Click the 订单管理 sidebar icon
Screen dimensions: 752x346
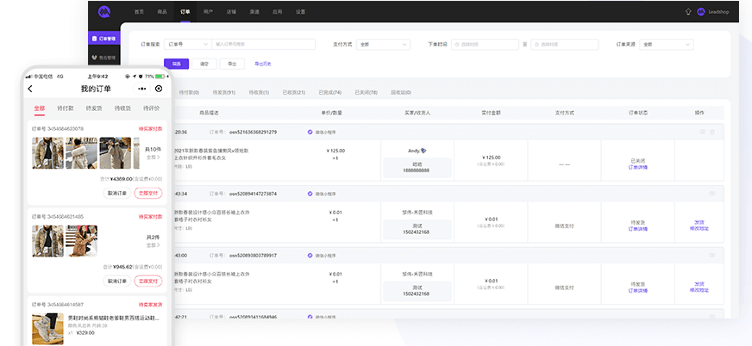(x=95, y=38)
